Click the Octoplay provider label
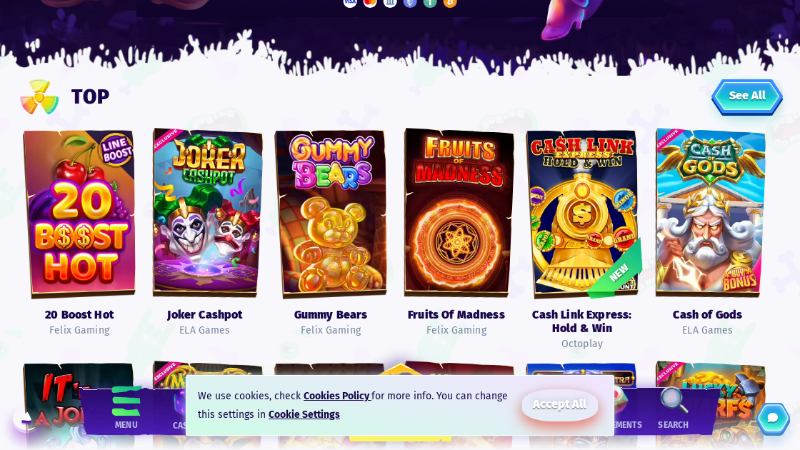The image size is (800, 450). (x=582, y=344)
